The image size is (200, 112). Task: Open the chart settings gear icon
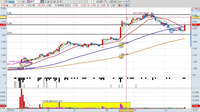point(115,2)
